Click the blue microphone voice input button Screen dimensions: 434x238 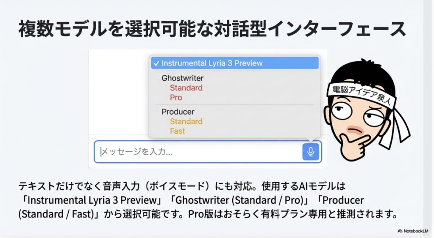pyautogui.click(x=311, y=152)
